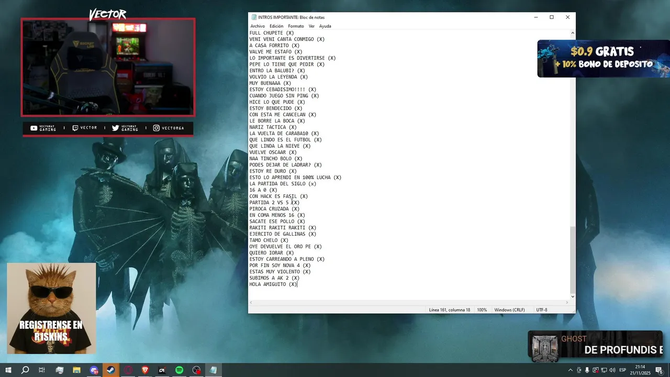Click the Twitter Vectorat Gaming badge

coord(125,128)
